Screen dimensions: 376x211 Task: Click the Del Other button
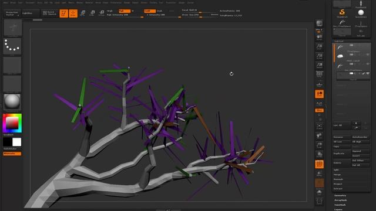click(360, 161)
